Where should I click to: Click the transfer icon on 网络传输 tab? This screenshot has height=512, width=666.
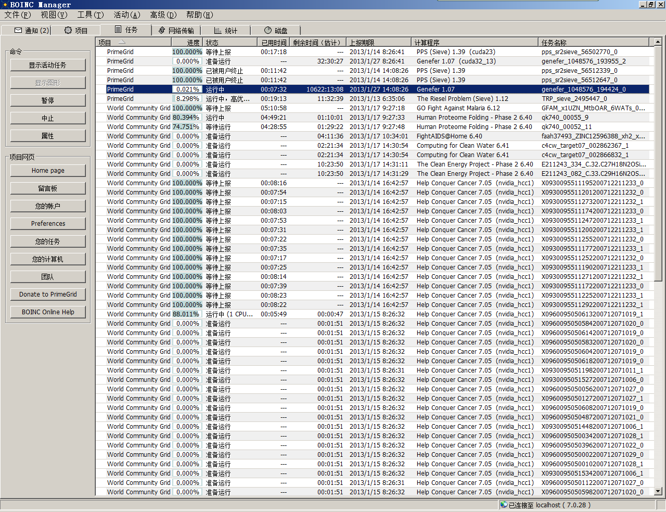pyautogui.click(x=162, y=30)
